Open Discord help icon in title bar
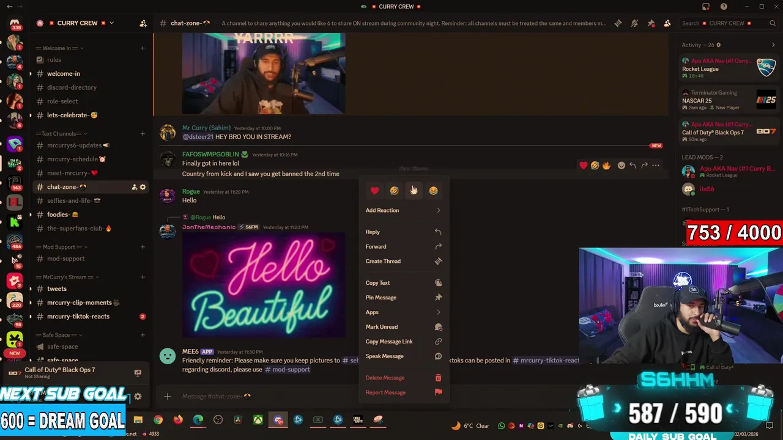This screenshot has width=783, height=440. [724, 7]
